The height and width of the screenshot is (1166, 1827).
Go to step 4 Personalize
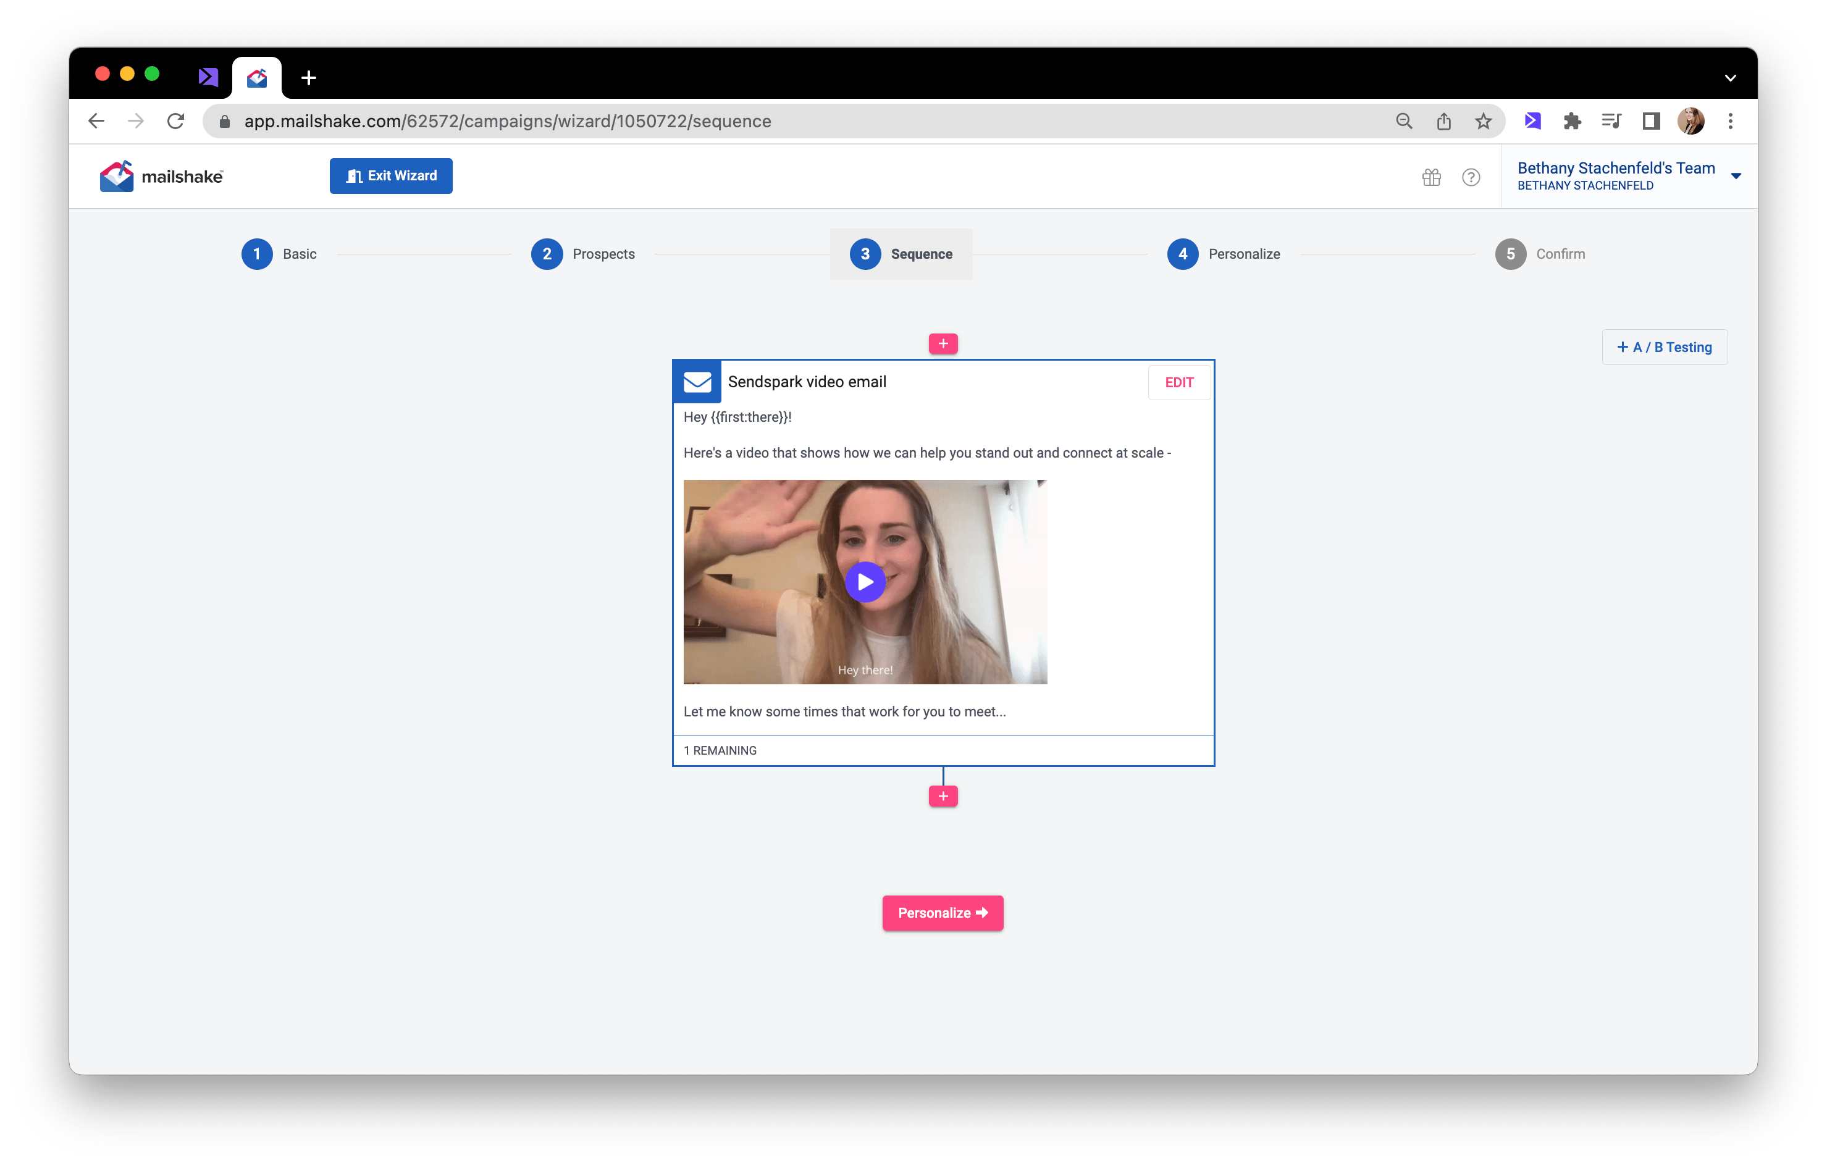(x=1224, y=254)
